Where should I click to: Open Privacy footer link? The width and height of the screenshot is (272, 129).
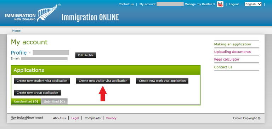tap(111, 118)
